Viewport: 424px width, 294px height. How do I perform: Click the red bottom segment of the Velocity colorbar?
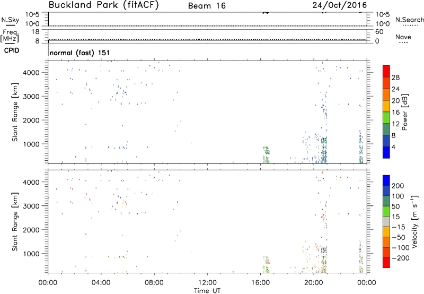click(x=386, y=263)
